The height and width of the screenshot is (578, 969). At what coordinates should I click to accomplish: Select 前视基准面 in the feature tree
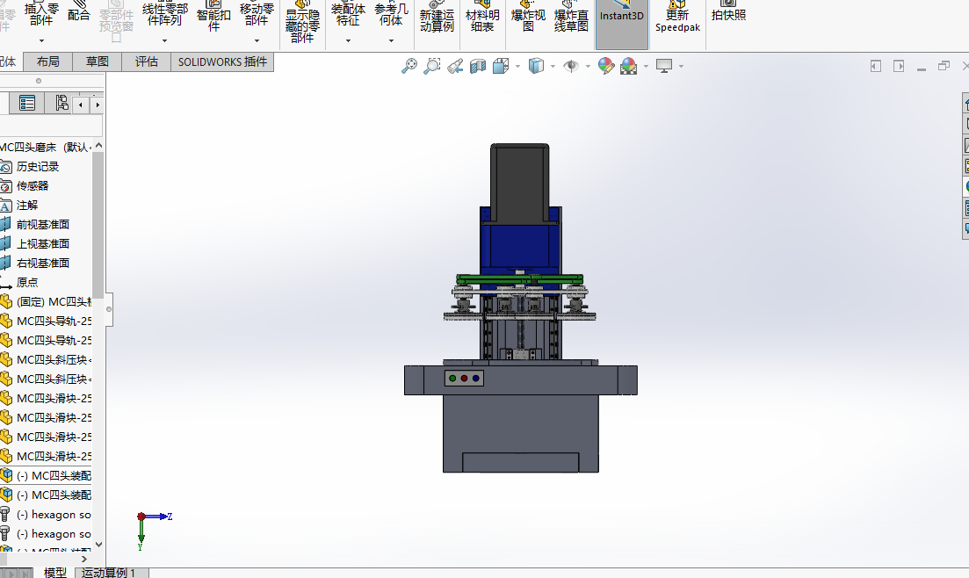tap(42, 224)
